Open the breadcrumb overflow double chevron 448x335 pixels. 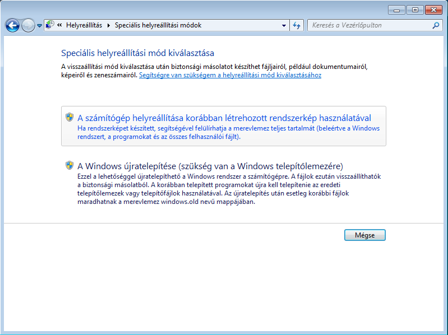pyautogui.click(x=59, y=25)
